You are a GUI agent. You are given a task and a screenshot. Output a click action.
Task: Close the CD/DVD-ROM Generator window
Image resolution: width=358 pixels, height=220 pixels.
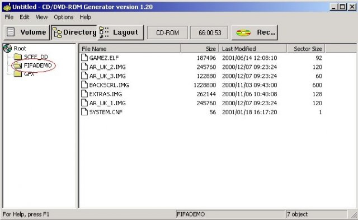pyautogui.click(x=352, y=7)
